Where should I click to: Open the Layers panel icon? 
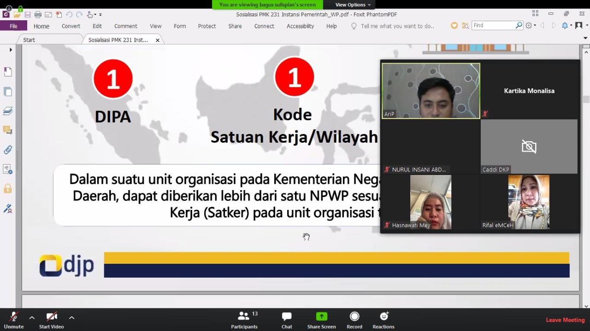[8, 111]
